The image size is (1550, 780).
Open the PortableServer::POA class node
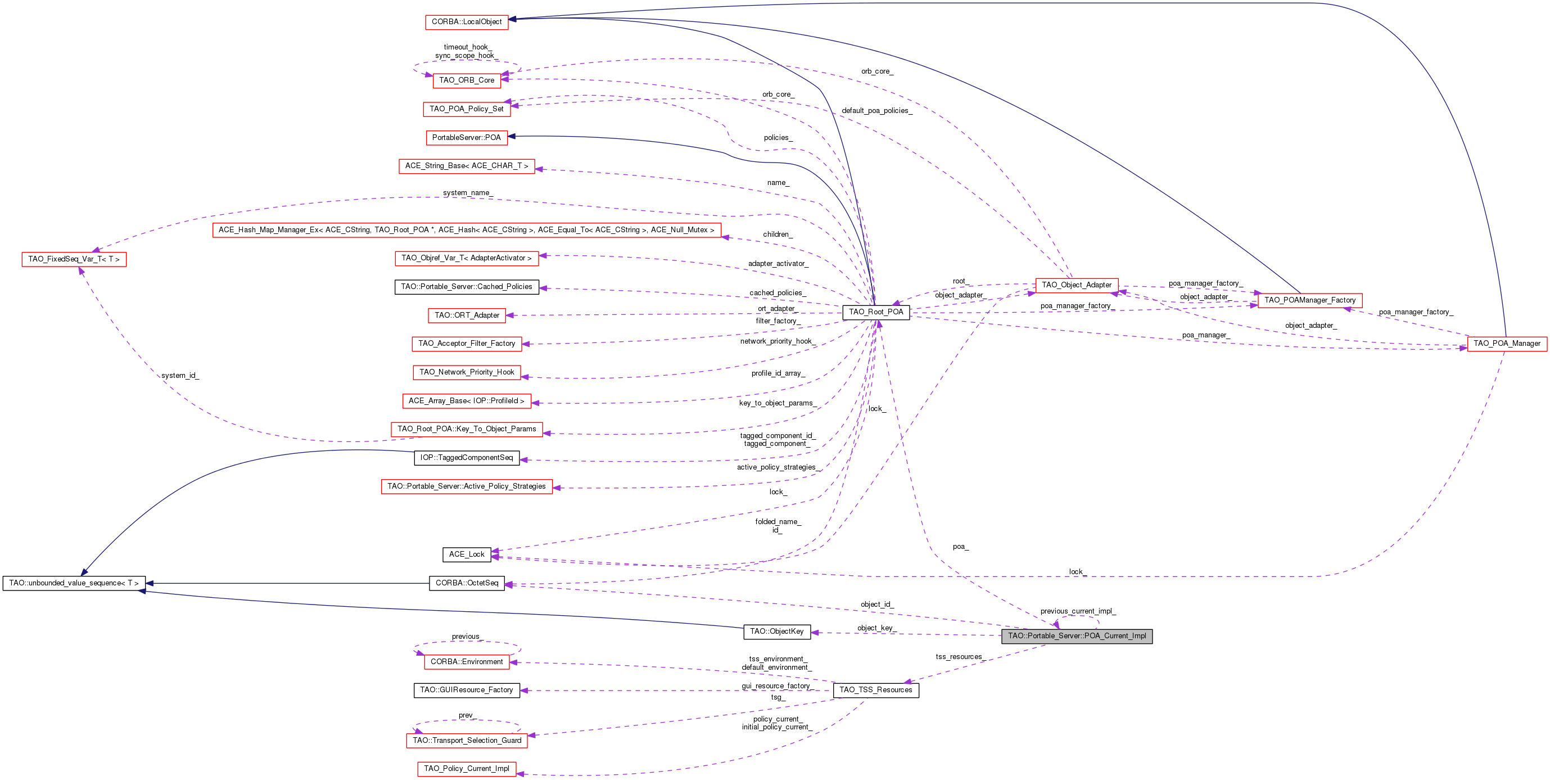pos(466,137)
